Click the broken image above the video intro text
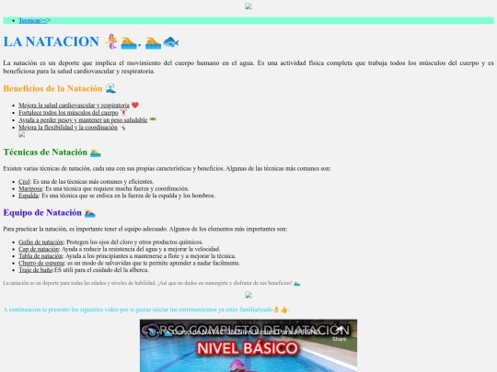This screenshot has height=372, width=497. pyautogui.click(x=248, y=295)
